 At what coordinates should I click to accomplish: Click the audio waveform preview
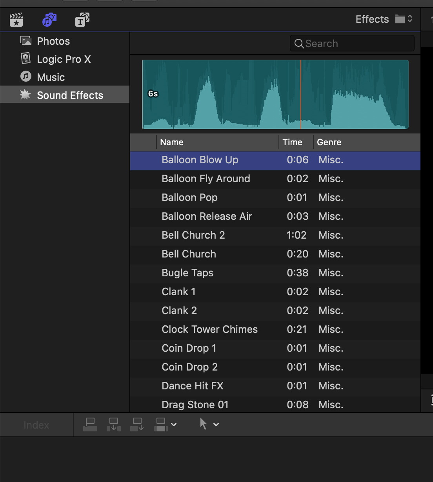(275, 94)
